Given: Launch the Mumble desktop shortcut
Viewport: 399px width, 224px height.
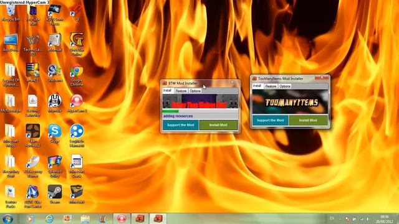Looking at the screenshot, I should 55,103.
